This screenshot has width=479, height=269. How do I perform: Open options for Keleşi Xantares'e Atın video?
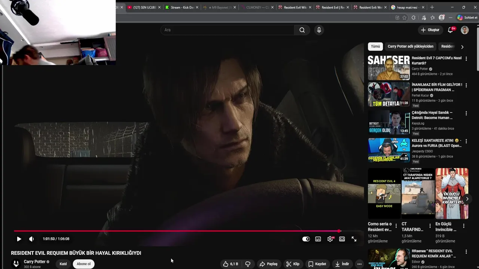pos(466,141)
